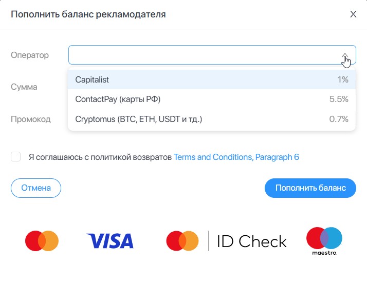Click the Я соглашаюсь с политикой возвратов text
The height and width of the screenshot is (286, 367).
pos(100,157)
